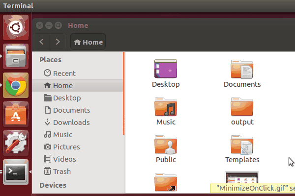Select Desktop in the Places sidebar

[78, 98]
